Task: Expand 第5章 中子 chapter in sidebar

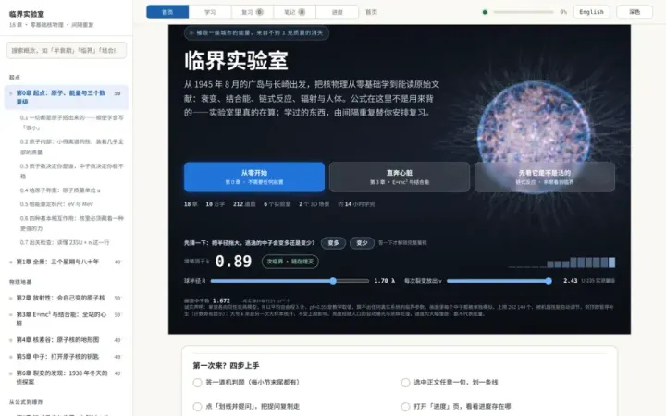Action: [67, 357]
